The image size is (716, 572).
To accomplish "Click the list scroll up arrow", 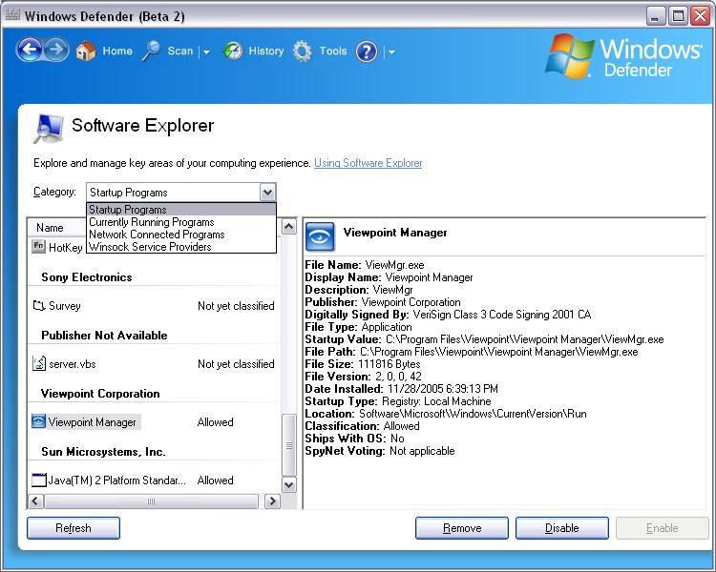I will point(288,226).
